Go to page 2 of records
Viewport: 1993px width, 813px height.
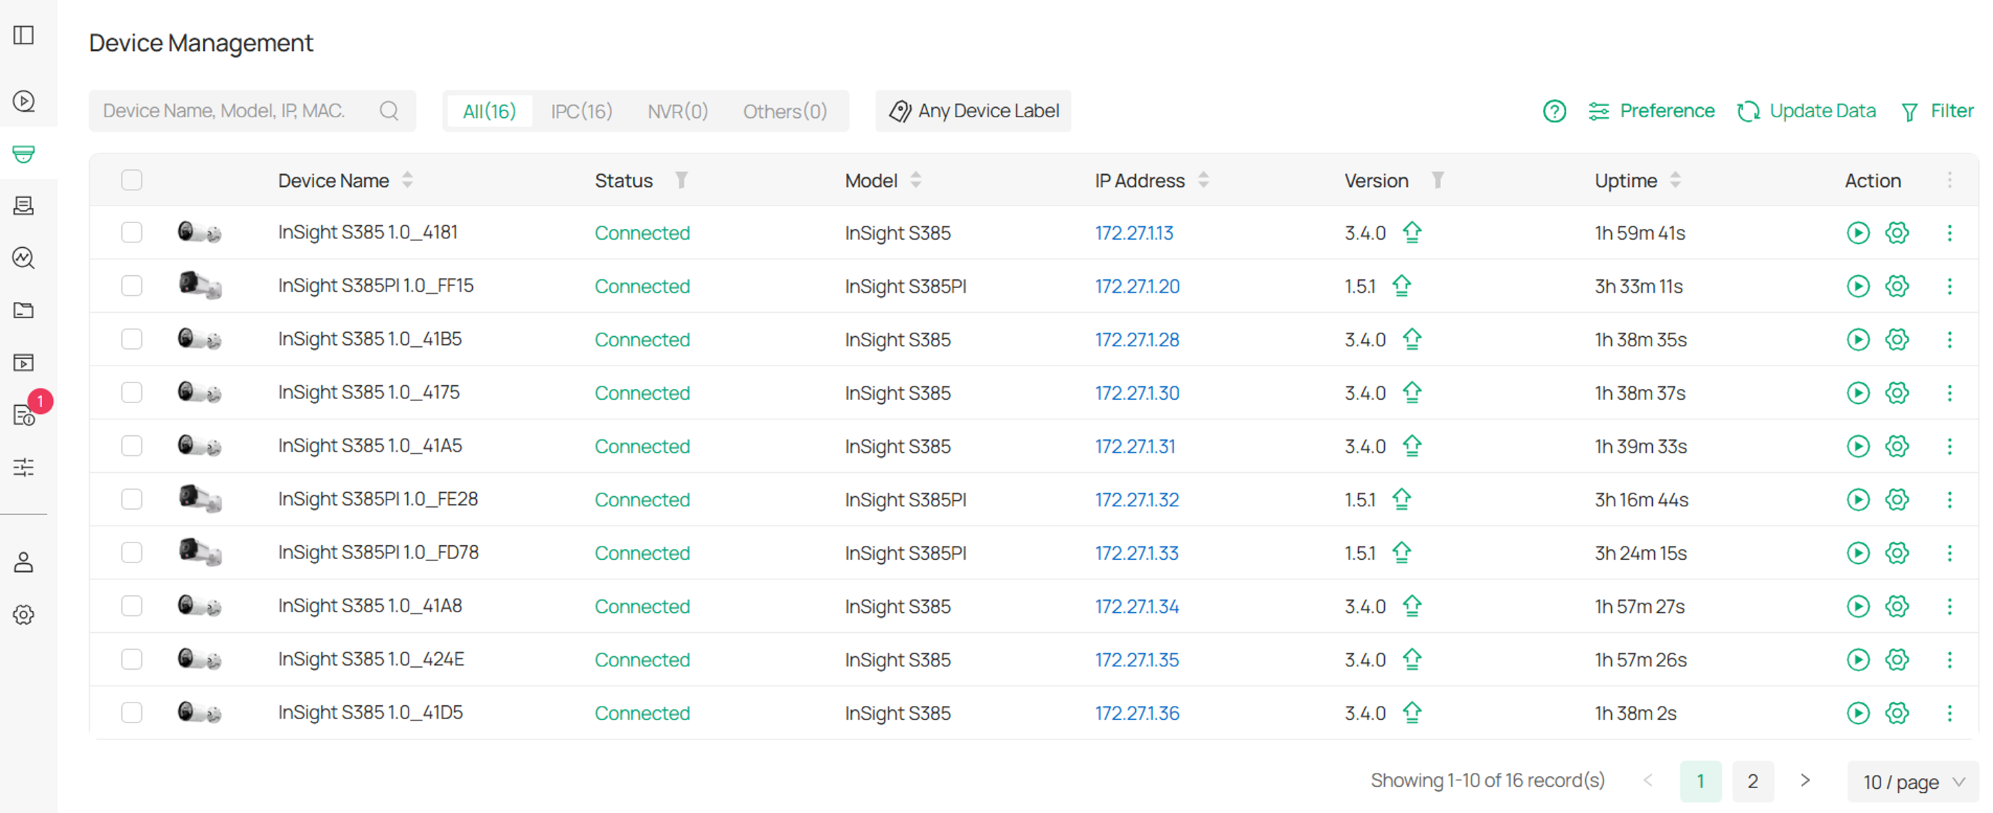(x=1753, y=782)
